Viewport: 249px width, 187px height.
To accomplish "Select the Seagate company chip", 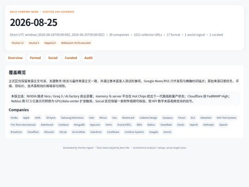I will point(154,132).
